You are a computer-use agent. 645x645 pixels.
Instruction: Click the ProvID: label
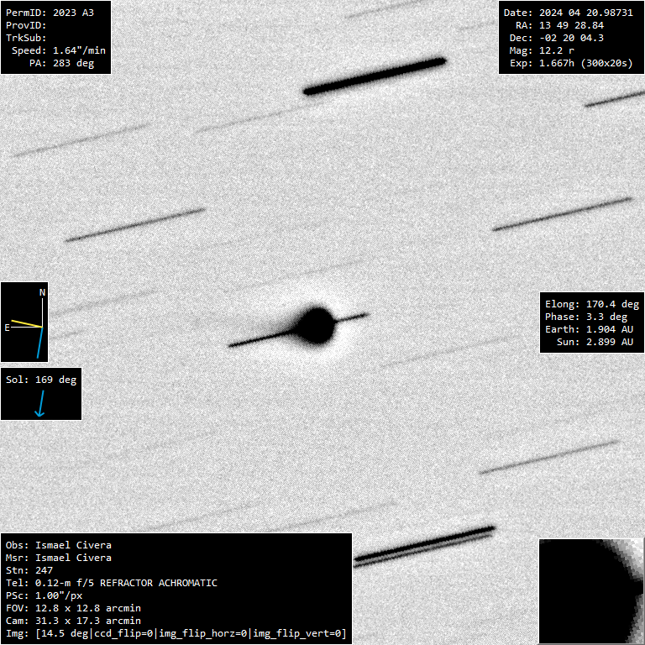point(26,25)
